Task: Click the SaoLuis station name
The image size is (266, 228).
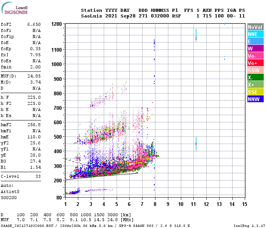Action: [92, 16]
